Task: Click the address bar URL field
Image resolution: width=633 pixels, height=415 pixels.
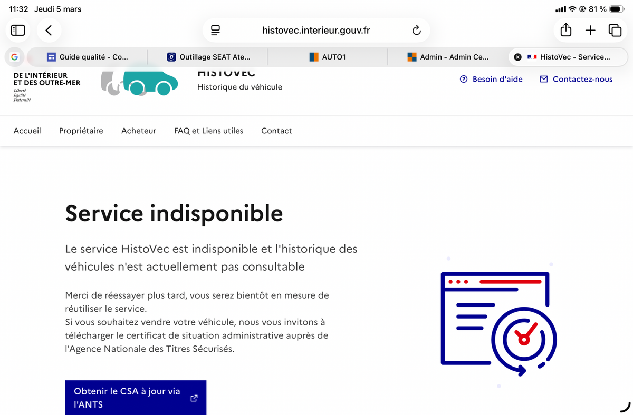Action: pos(316,31)
